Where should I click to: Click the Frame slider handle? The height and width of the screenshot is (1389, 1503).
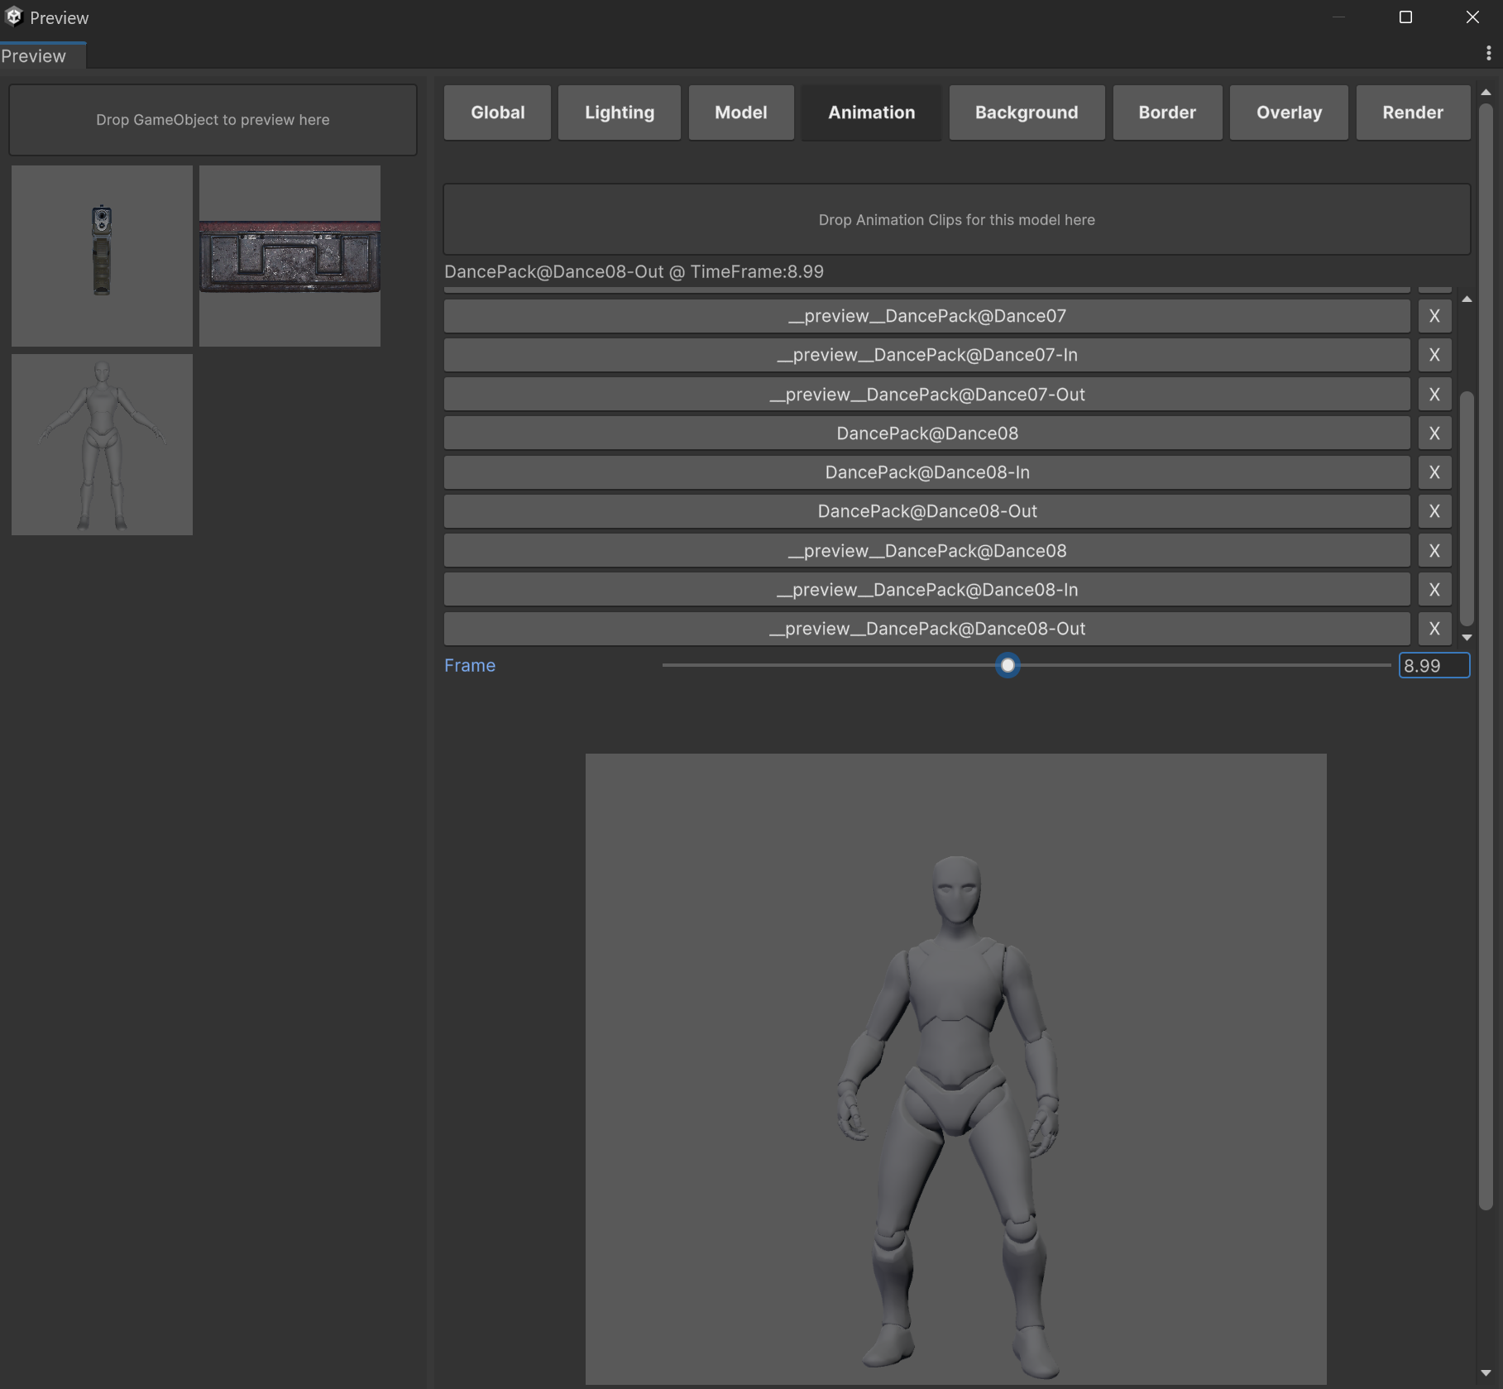tap(1007, 665)
